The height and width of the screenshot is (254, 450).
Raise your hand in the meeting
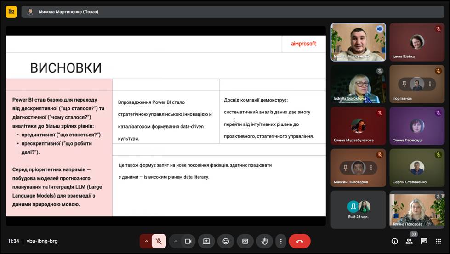264,241
